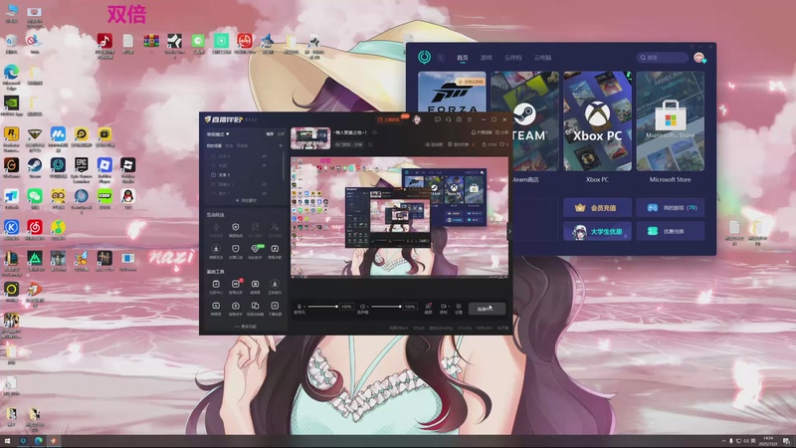The image size is (796, 448).
Task: Click the bell 开播提醒 icon in 直播伴侣
Action: pos(474,132)
